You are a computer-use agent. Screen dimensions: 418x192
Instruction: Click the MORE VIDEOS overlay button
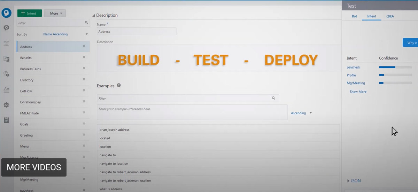(x=34, y=167)
